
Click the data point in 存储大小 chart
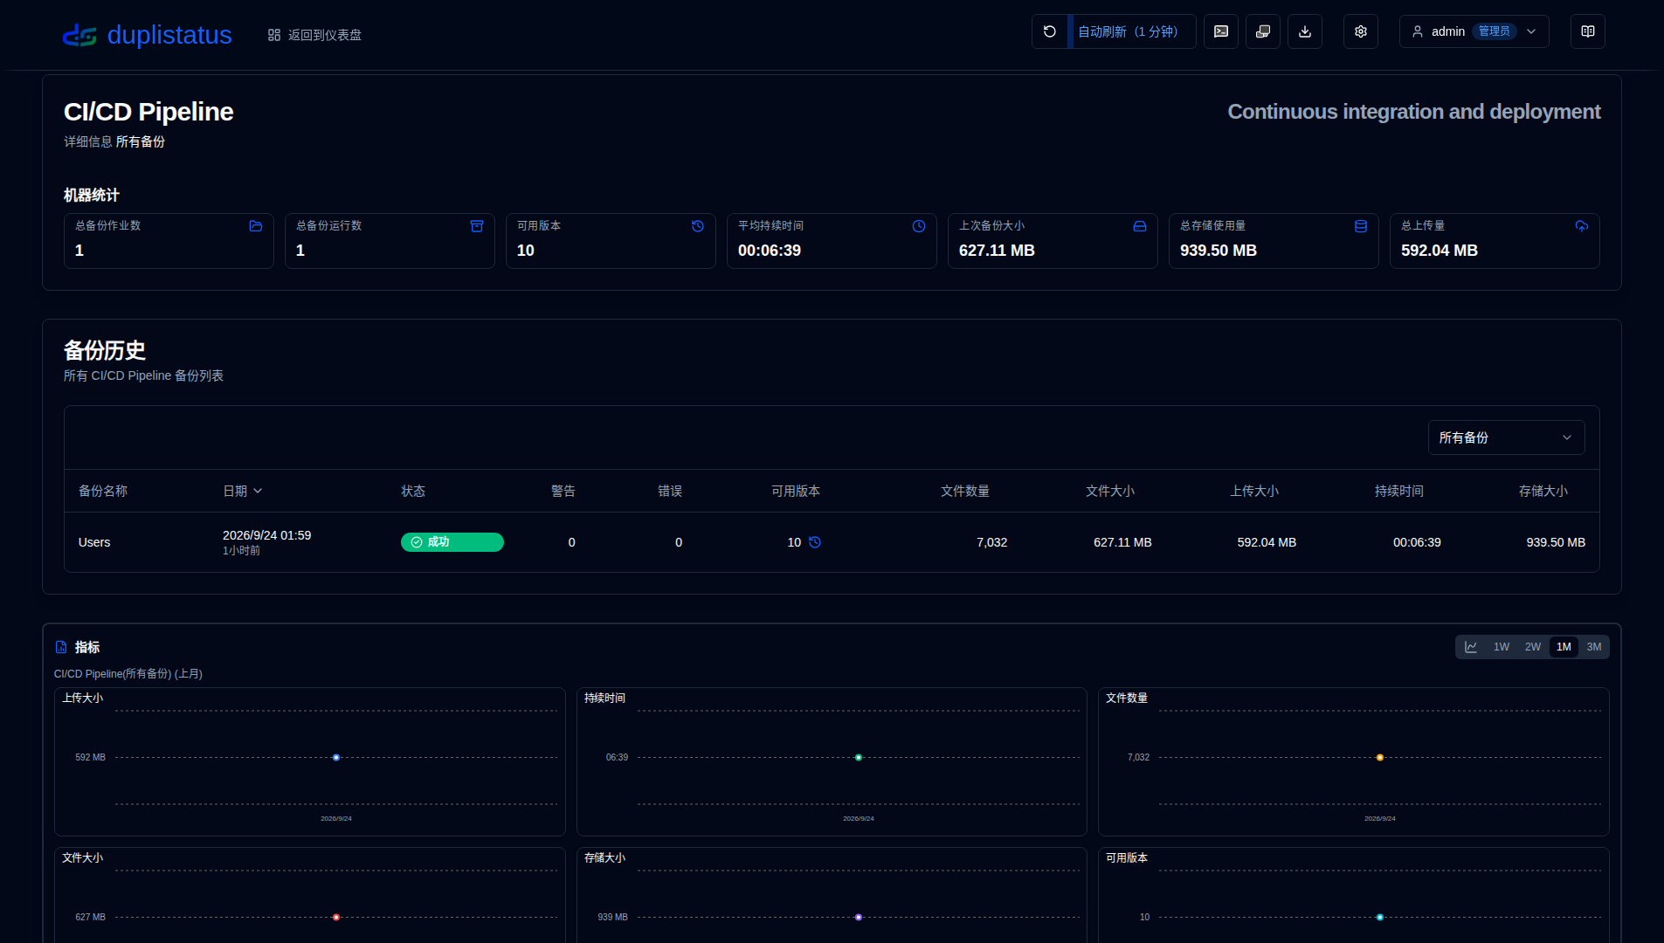tap(859, 918)
